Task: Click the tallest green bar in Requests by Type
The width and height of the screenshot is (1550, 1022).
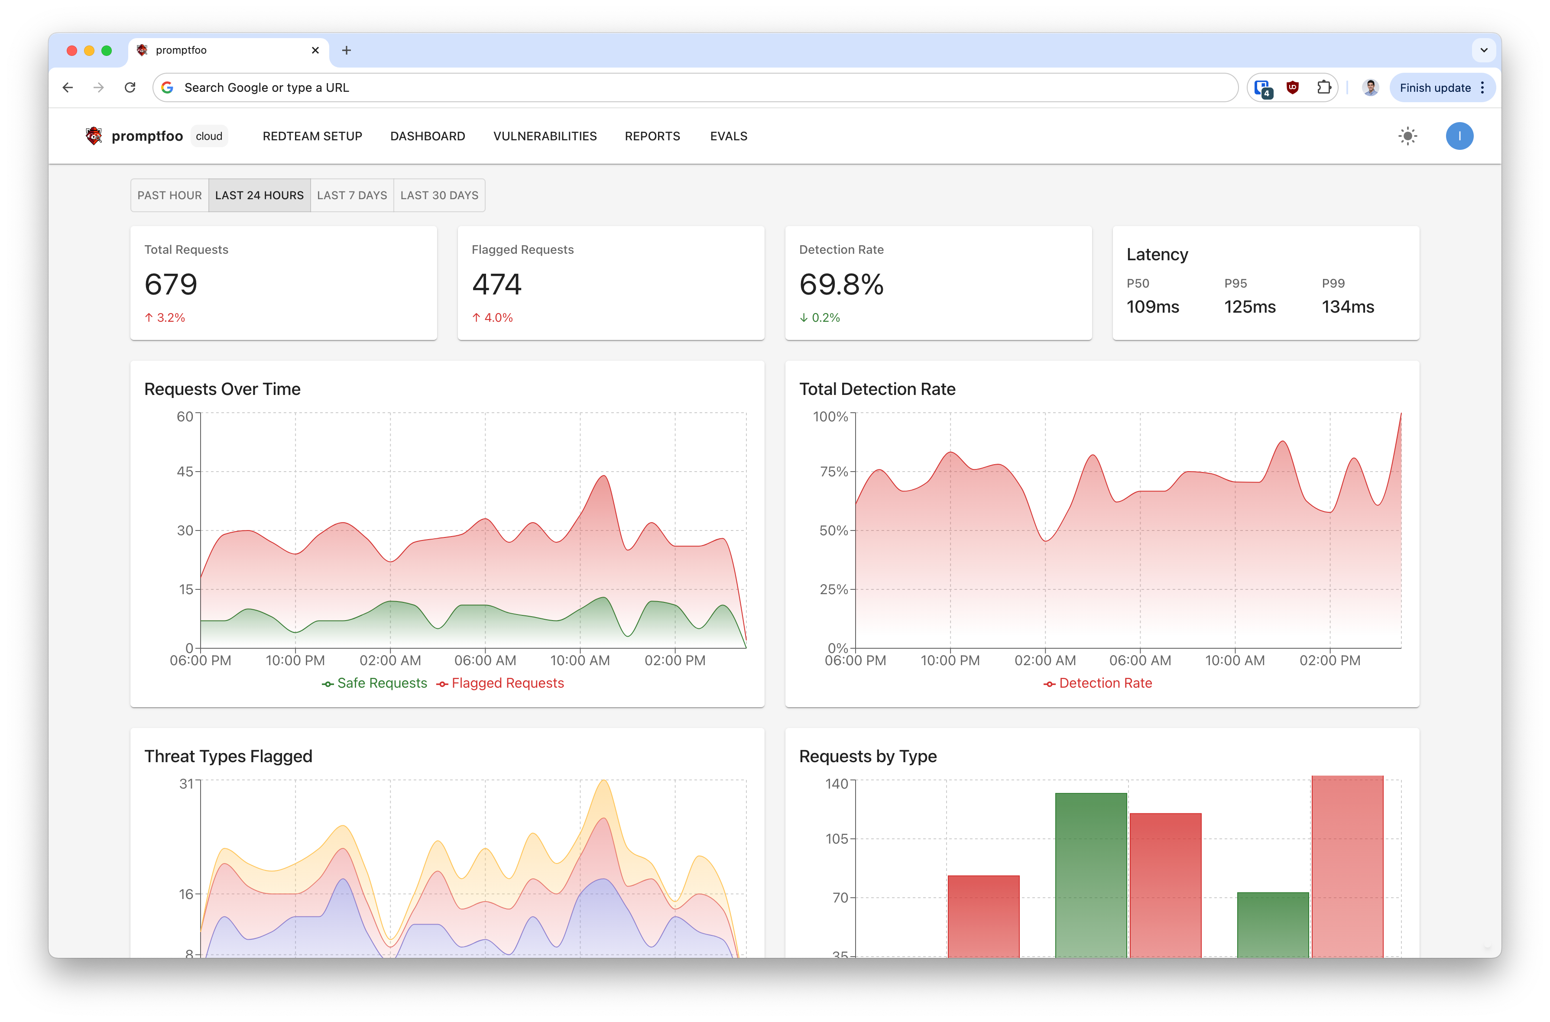Action: click(1090, 875)
